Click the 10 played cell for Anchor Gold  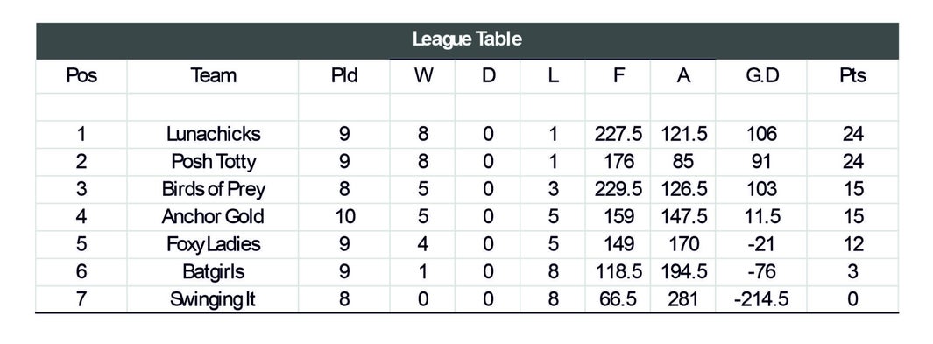[344, 216]
